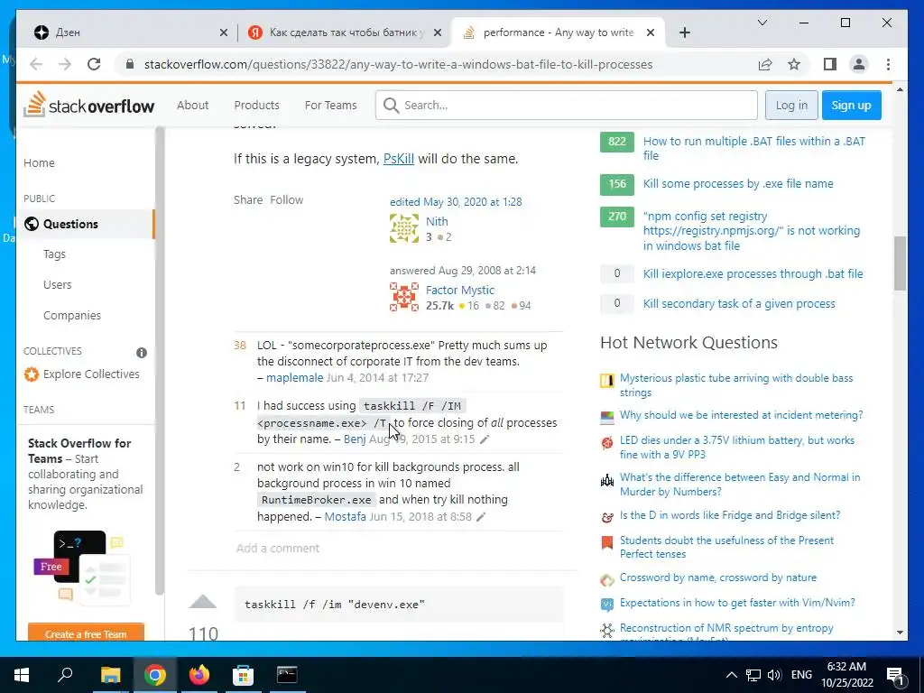Click the browser address bar URL
Viewport: 924px width, 693px height.
pyautogui.click(x=398, y=64)
